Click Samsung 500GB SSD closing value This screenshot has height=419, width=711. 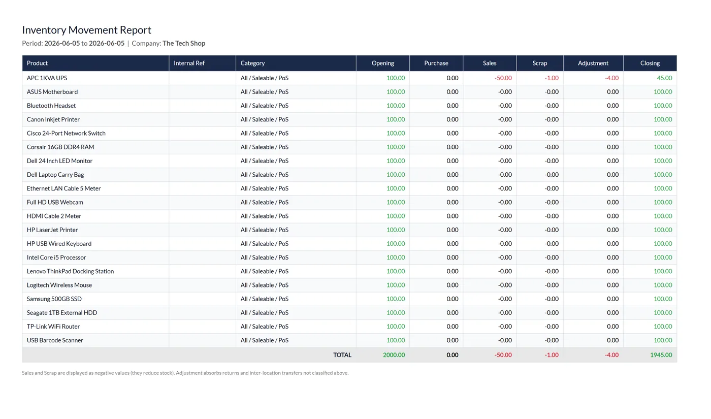coord(663,299)
